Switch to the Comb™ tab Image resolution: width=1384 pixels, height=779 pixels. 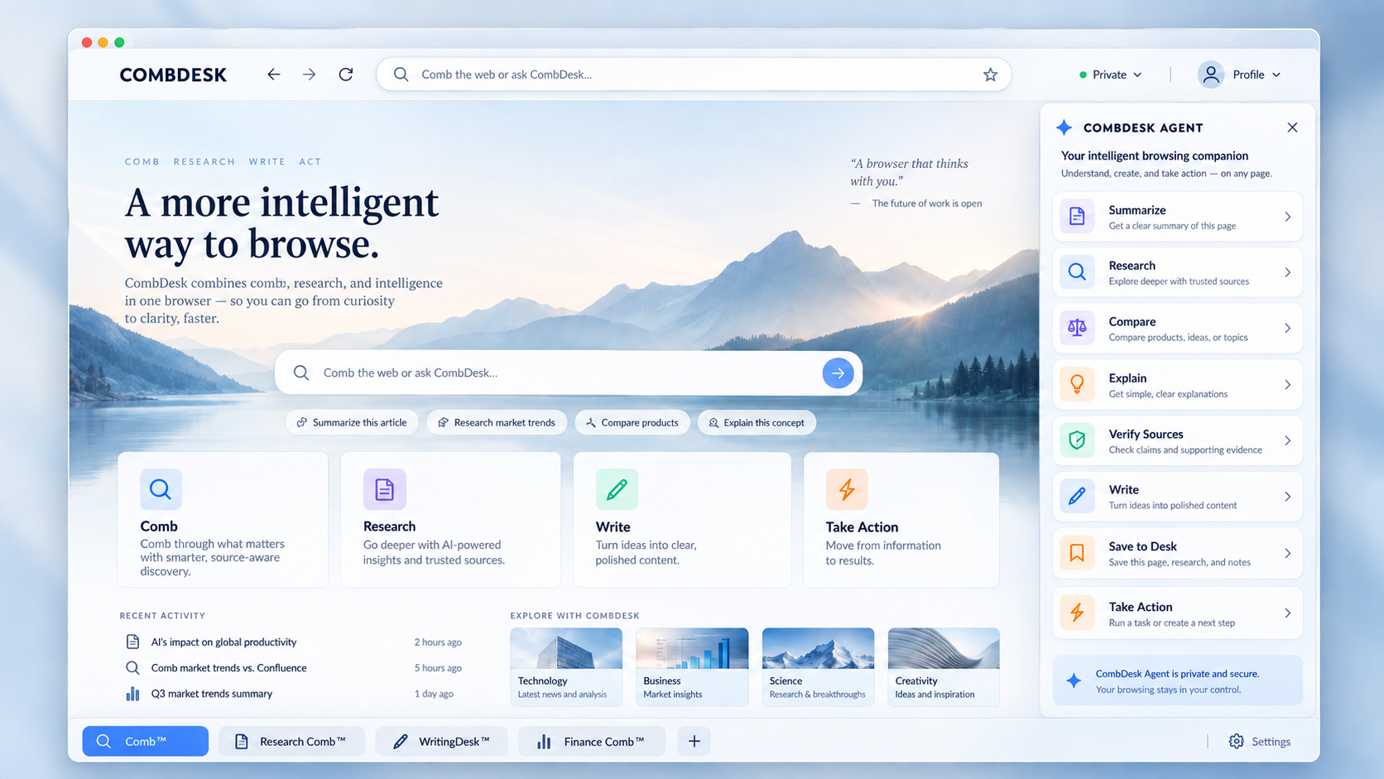[x=146, y=742]
